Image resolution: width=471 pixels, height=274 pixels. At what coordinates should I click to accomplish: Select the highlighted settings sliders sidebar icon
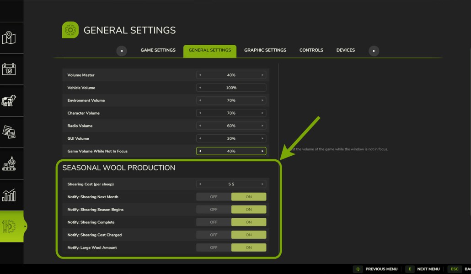12,227
